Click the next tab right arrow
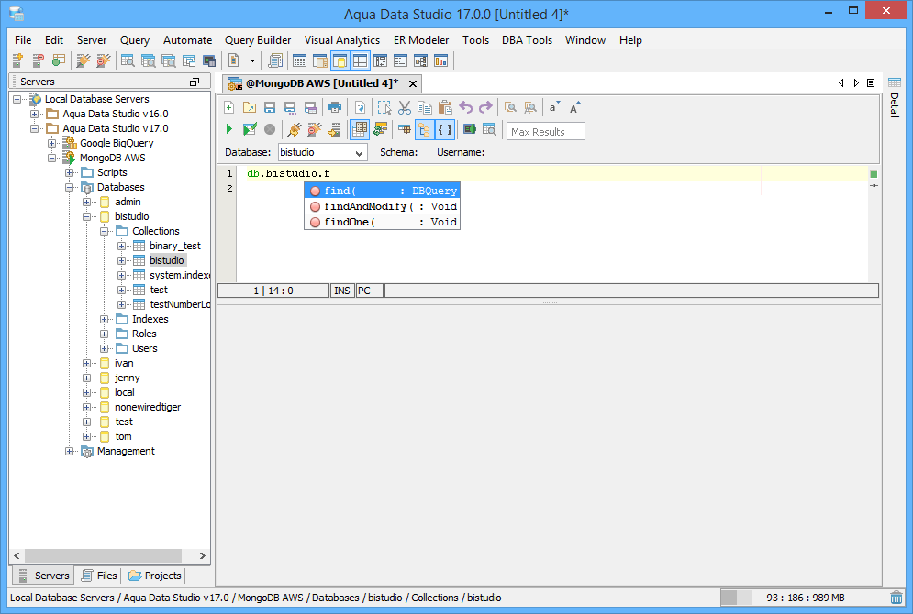913x614 pixels. point(856,83)
